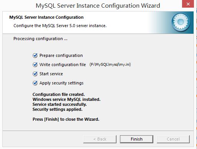Click the Start service checkmark icon
The height and width of the screenshot is (149, 197).
tap(35, 74)
